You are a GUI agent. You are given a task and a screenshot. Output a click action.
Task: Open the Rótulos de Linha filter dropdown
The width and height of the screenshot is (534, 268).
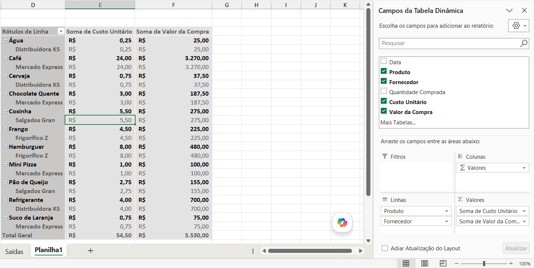point(61,32)
